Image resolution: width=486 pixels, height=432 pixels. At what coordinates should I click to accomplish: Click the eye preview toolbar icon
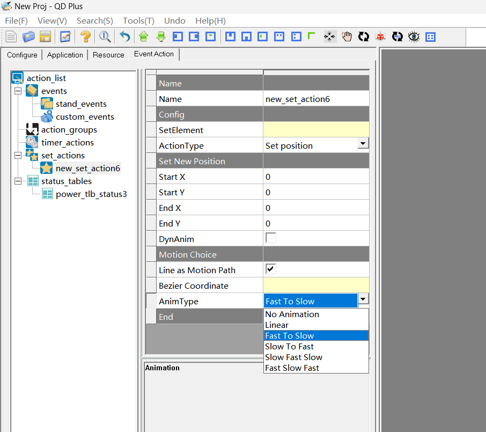click(414, 36)
